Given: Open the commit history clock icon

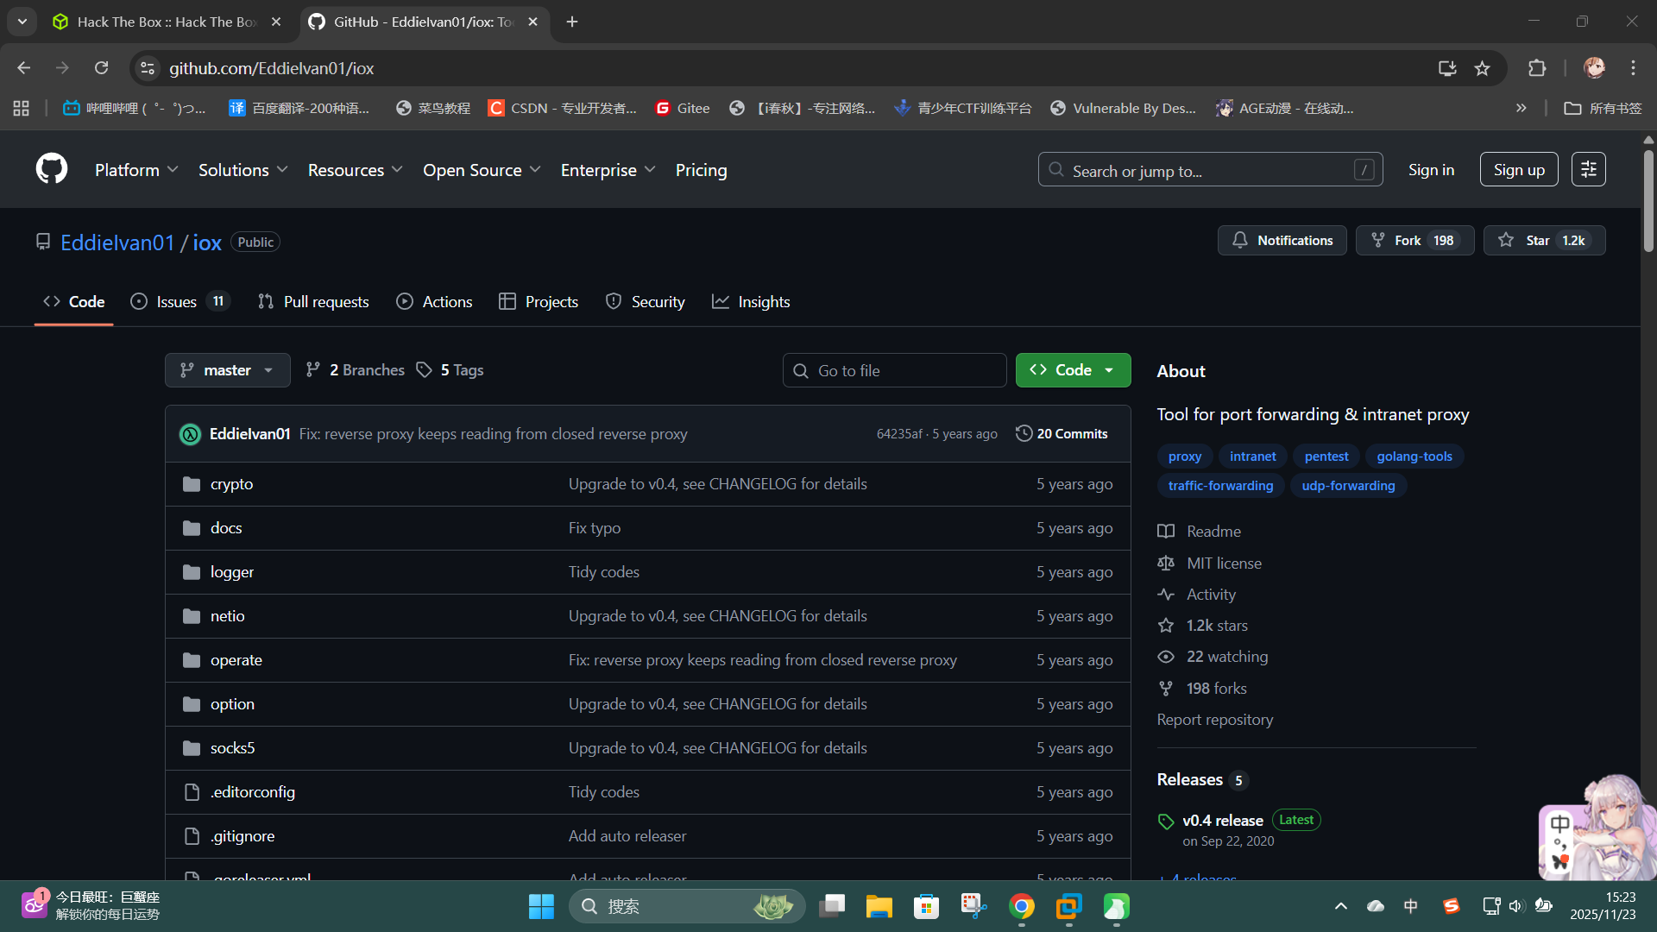Looking at the screenshot, I should click(x=1024, y=433).
